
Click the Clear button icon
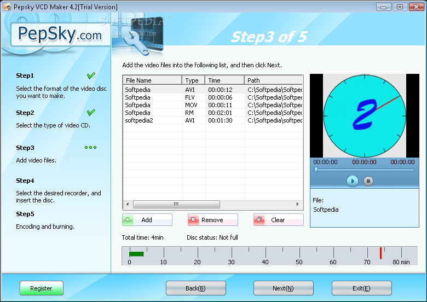point(259,219)
